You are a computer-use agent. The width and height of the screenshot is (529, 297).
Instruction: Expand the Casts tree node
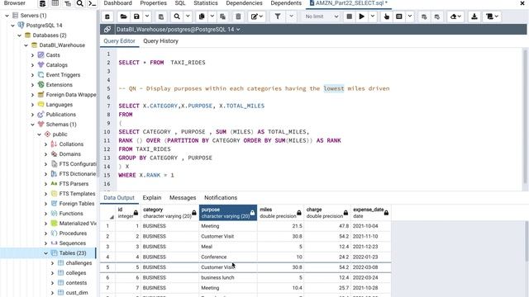pos(33,55)
